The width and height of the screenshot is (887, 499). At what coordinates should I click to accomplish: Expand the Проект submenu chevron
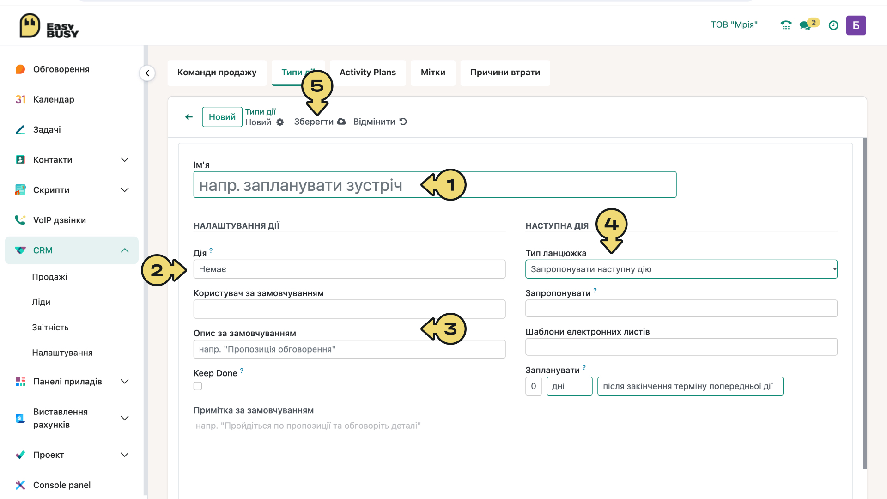tap(125, 455)
